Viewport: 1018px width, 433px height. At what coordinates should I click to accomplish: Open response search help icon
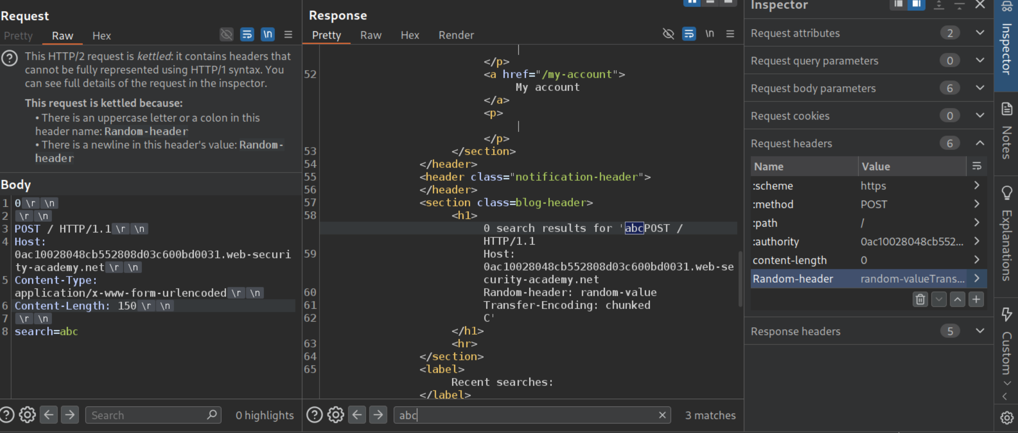pyautogui.click(x=314, y=415)
